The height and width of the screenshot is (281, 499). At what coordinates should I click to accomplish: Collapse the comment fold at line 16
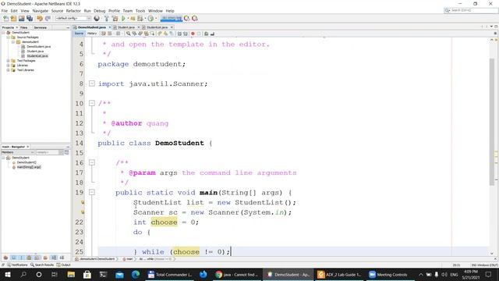92,162
